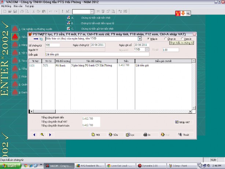Open the 'Báo cáo' menu

(x=18, y=6)
